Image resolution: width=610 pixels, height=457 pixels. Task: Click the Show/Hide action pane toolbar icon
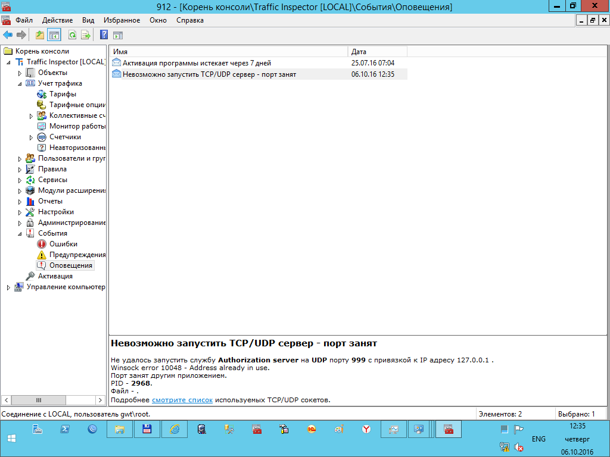(118, 35)
